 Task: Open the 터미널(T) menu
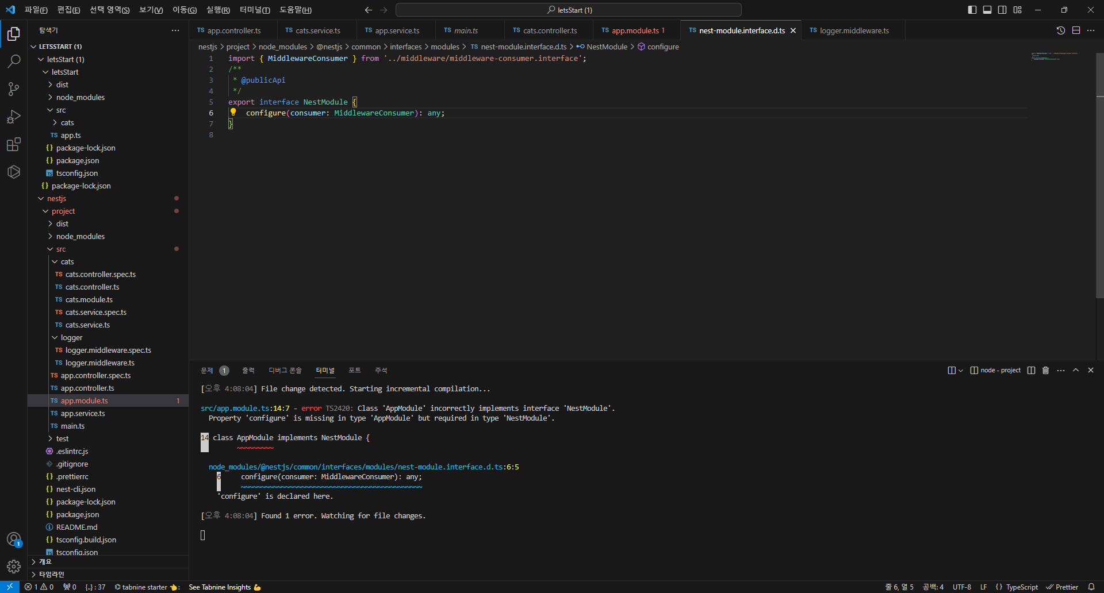[255, 10]
